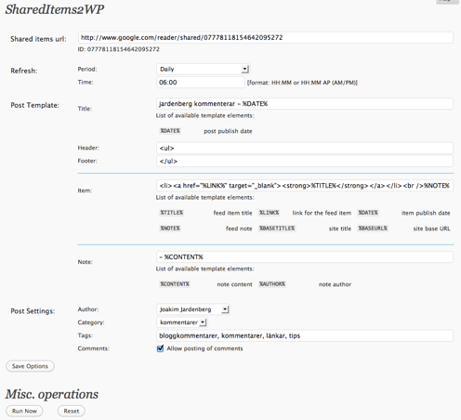Viewport: 461px width, 420px height.
Task: Open the Author dropdown showing Joakim Jardenberg
Action: pyautogui.click(x=193, y=309)
